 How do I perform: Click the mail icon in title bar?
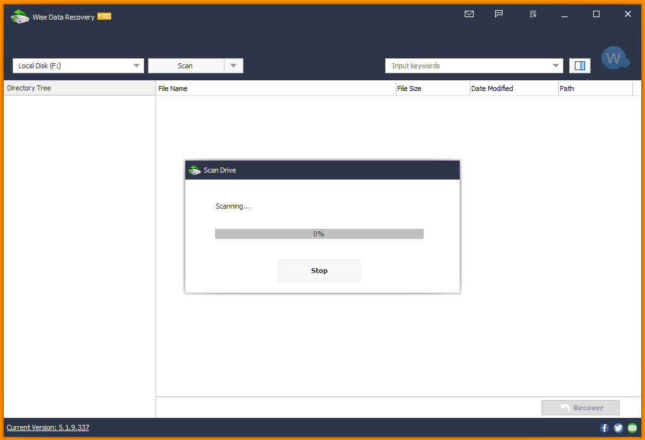point(469,14)
